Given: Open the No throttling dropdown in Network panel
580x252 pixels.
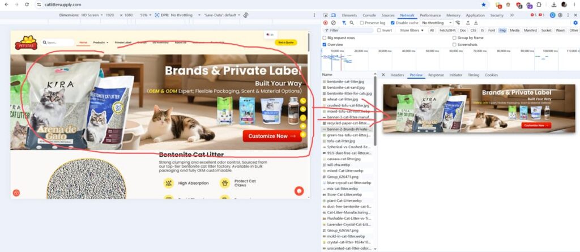Looking at the screenshot, I should [437, 23].
